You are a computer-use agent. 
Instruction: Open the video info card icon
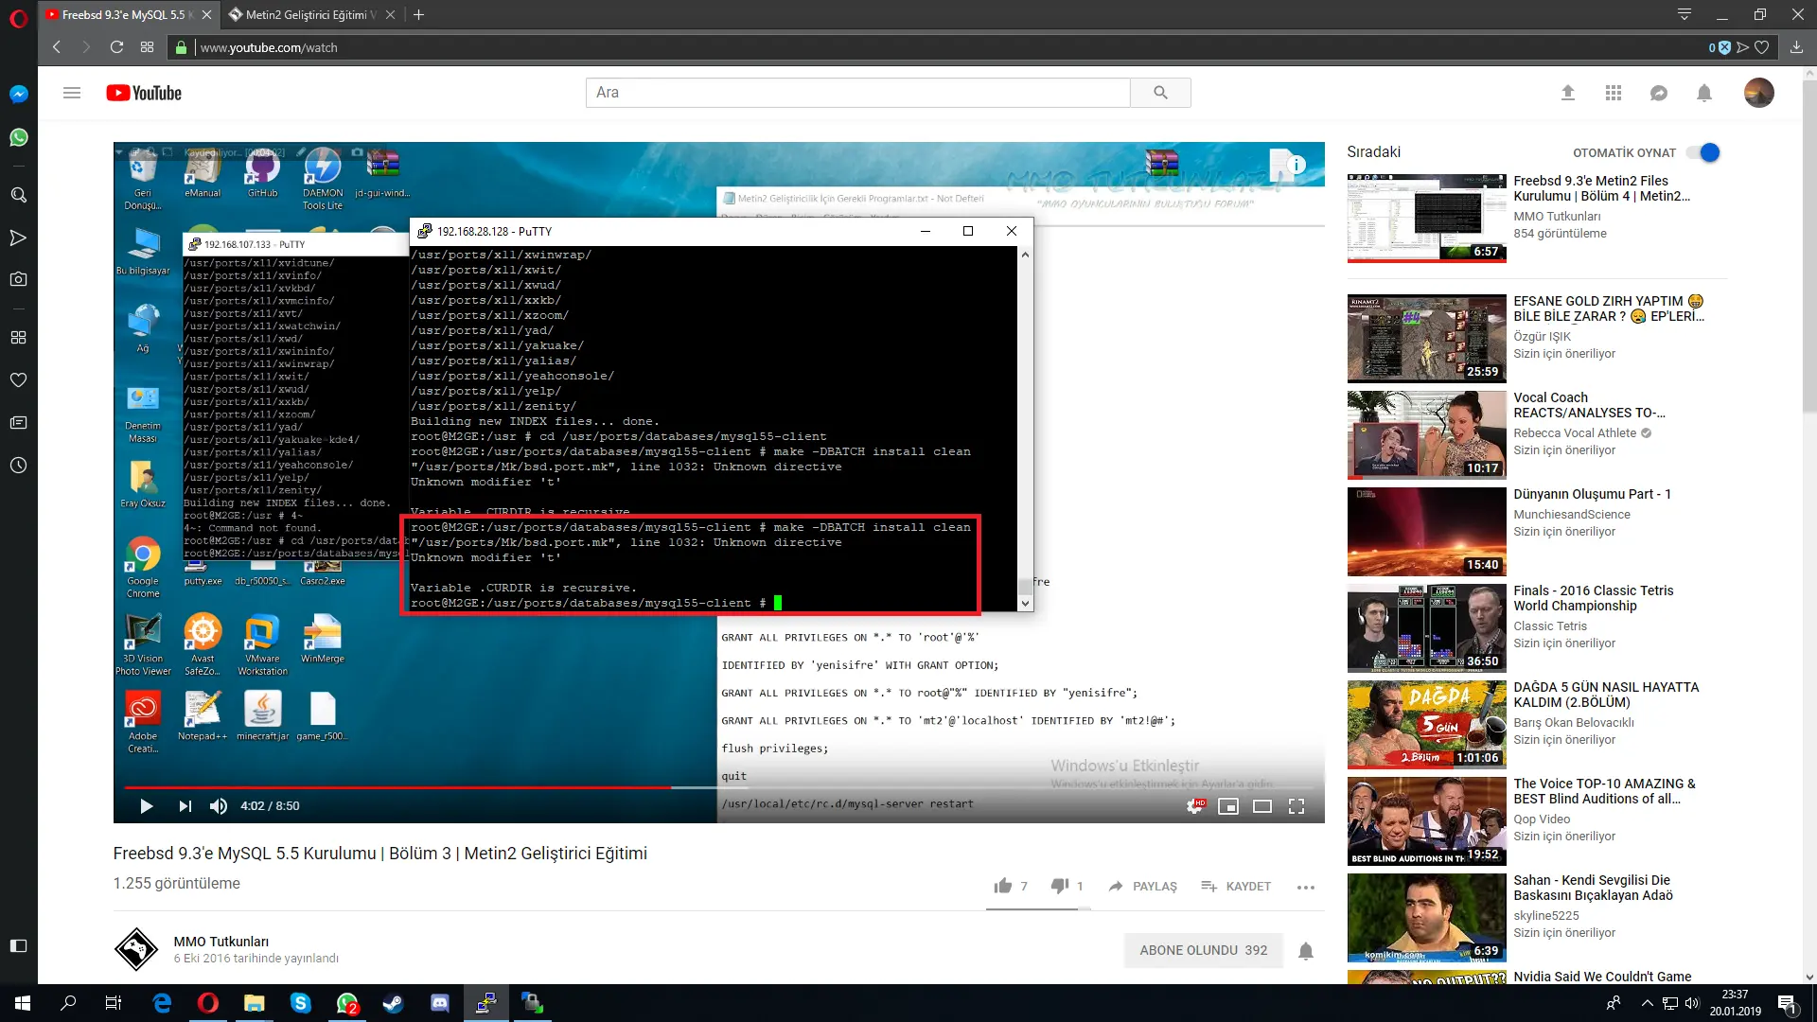coord(1297,165)
